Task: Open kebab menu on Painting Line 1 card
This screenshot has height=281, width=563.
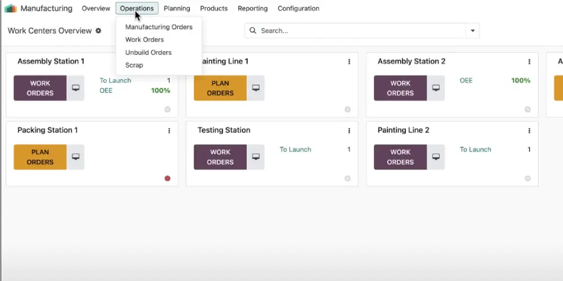Action: (349, 62)
